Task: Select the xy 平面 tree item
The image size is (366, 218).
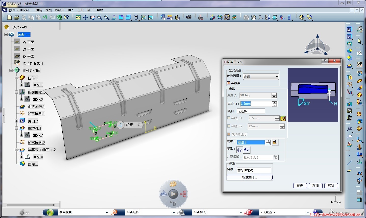Action: click(28, 42)
